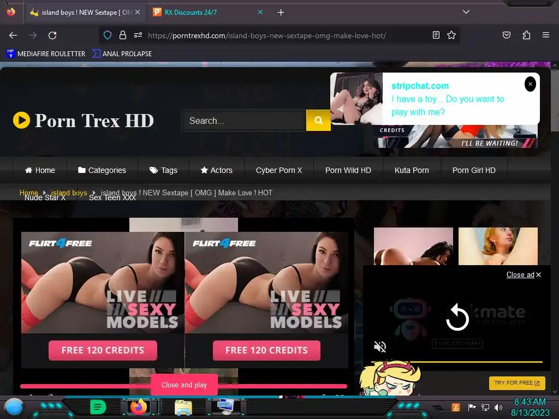559x419 pixels.
Task: Open the Actors menu item
Action: coord(216,170)
